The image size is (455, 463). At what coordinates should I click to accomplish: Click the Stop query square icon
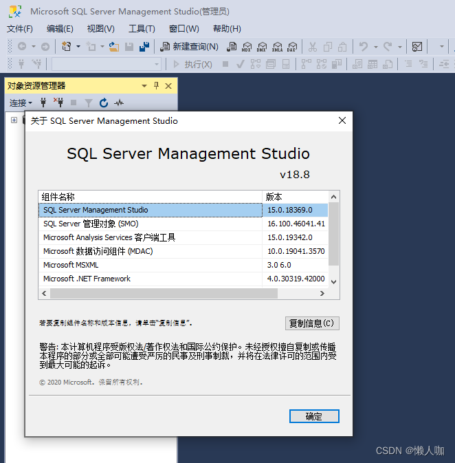coord(225,64)
